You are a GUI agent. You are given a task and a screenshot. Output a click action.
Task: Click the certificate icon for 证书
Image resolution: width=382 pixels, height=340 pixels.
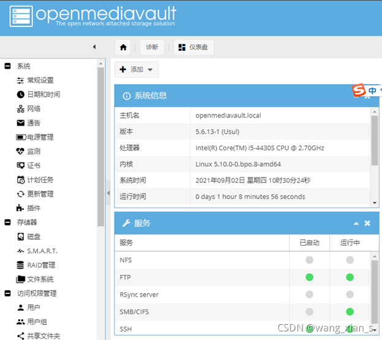[21, 165]
